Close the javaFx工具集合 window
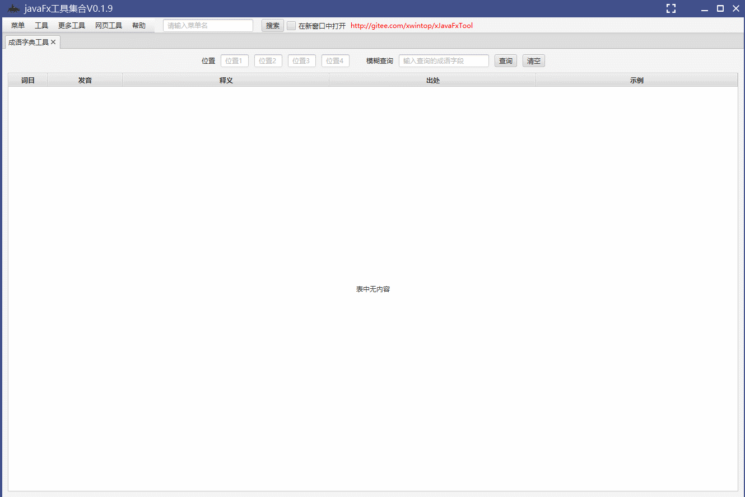The height and width of the screenshot is (497, 745). point(736,8)
